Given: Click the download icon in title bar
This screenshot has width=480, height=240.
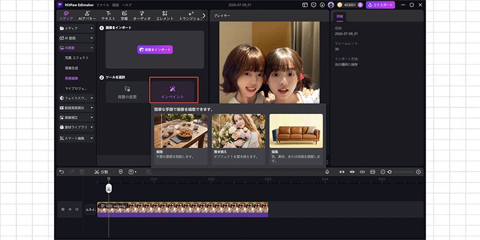Looking at the screenshot, I should pyautogui.click(x=322, y=5).
